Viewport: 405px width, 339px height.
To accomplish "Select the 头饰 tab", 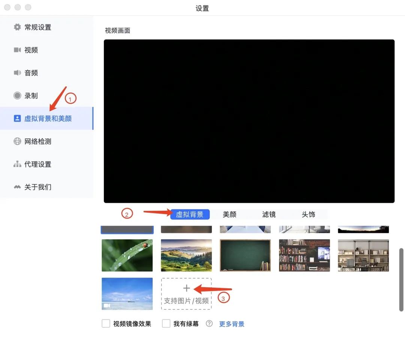I will tap(308, 214).
